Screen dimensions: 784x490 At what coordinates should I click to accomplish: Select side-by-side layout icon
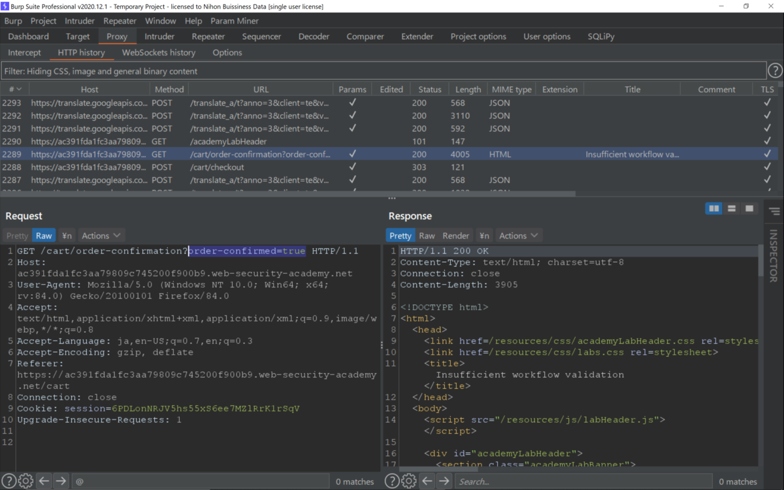pyautogui.click(x=714, y=208)
